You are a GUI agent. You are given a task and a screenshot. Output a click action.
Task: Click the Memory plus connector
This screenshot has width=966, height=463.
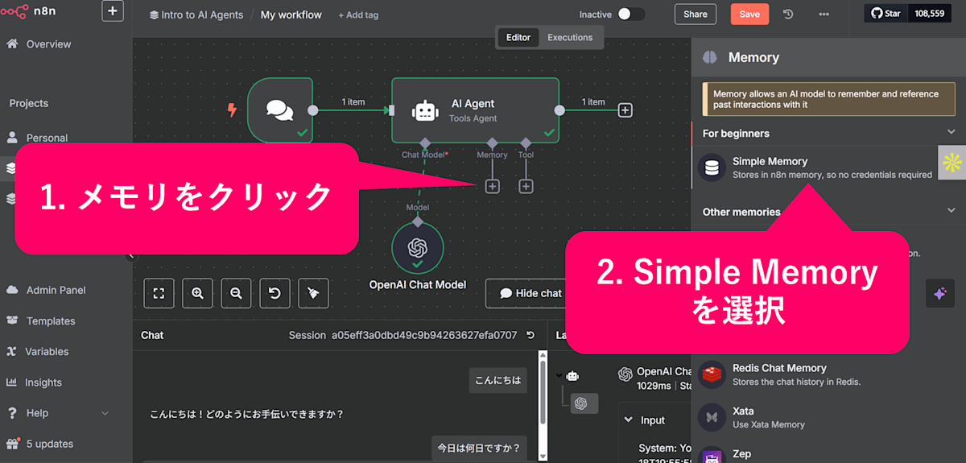coord(492,186)
